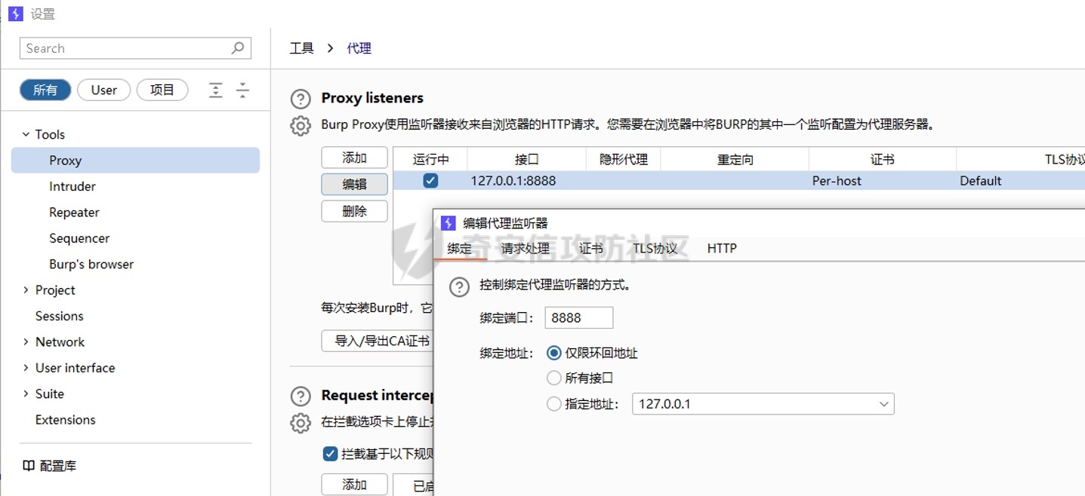Screen dimensions: 1085x496
Task: Click 添加 button for proxy listeners
Action: [x=355, y=158]
